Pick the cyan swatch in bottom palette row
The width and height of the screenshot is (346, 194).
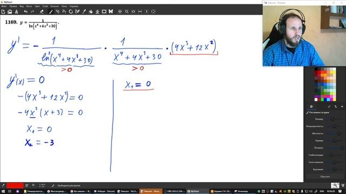tap(328, 100)
